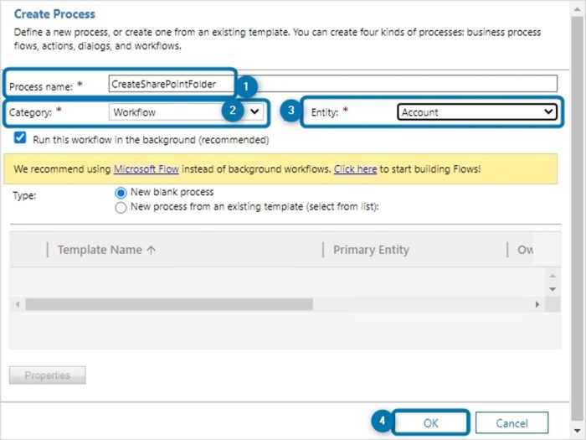Click the horizontal scrollbar left arrow
The width and height of the screenshot is (586, 440).
point(17,303)
